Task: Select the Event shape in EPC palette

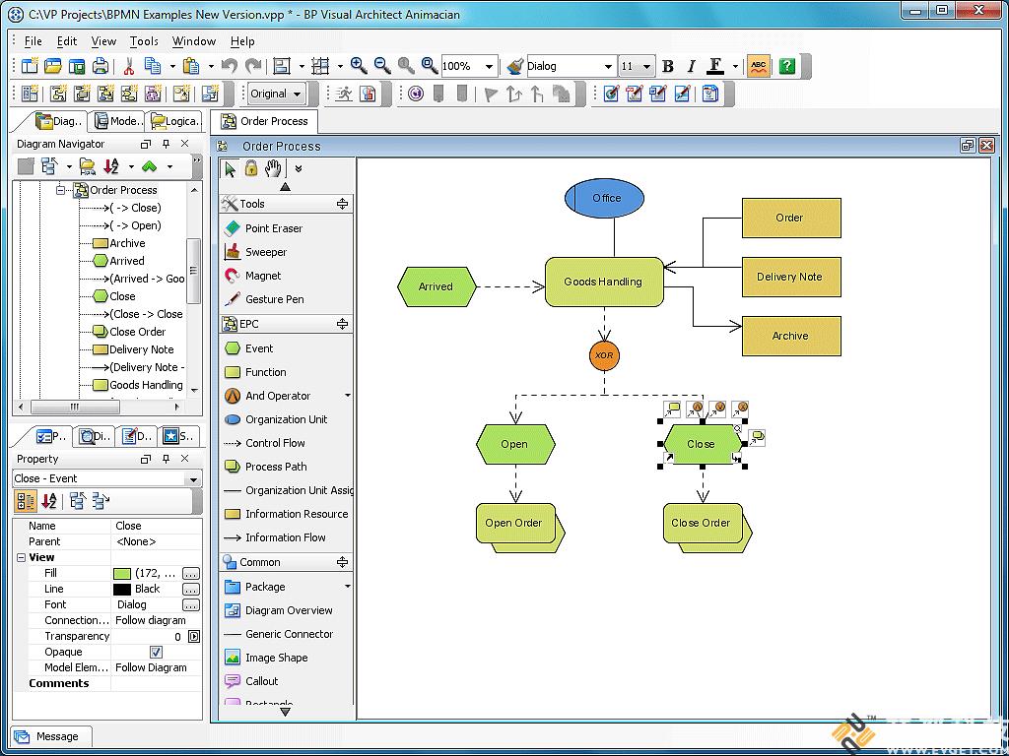Action: point(248,348)
